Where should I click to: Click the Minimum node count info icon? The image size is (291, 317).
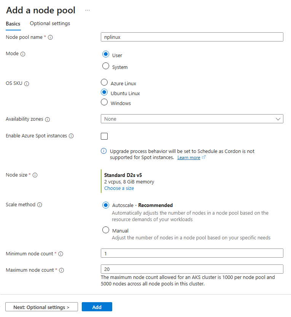coord(60,254)
